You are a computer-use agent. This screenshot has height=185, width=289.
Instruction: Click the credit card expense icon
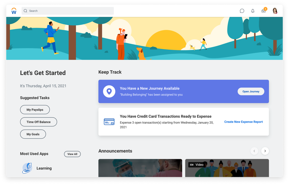109,122
